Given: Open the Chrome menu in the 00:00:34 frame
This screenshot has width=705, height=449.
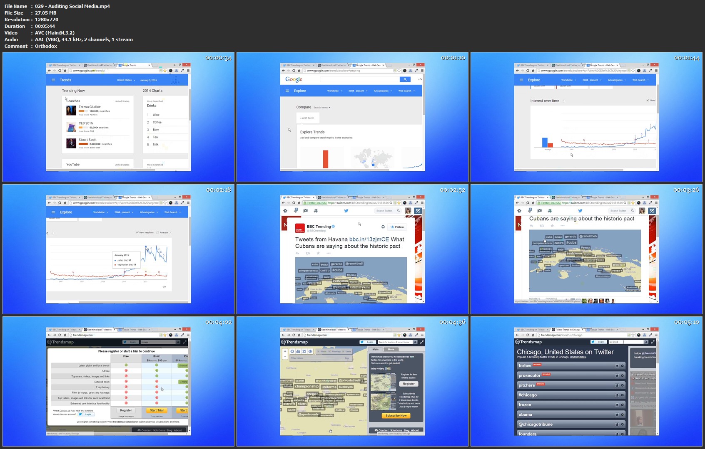Looking at the screenshot, I should pos(188,71).
